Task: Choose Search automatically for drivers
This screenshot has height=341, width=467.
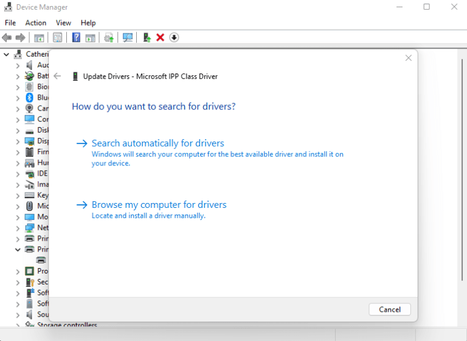Action: (x=157, y=143)
